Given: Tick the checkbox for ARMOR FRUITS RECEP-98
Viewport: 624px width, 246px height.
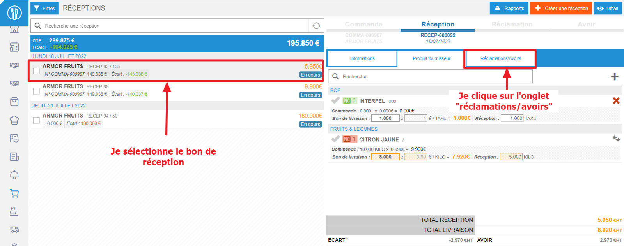Looking at the screenshot, I should (x=36, y=91).
